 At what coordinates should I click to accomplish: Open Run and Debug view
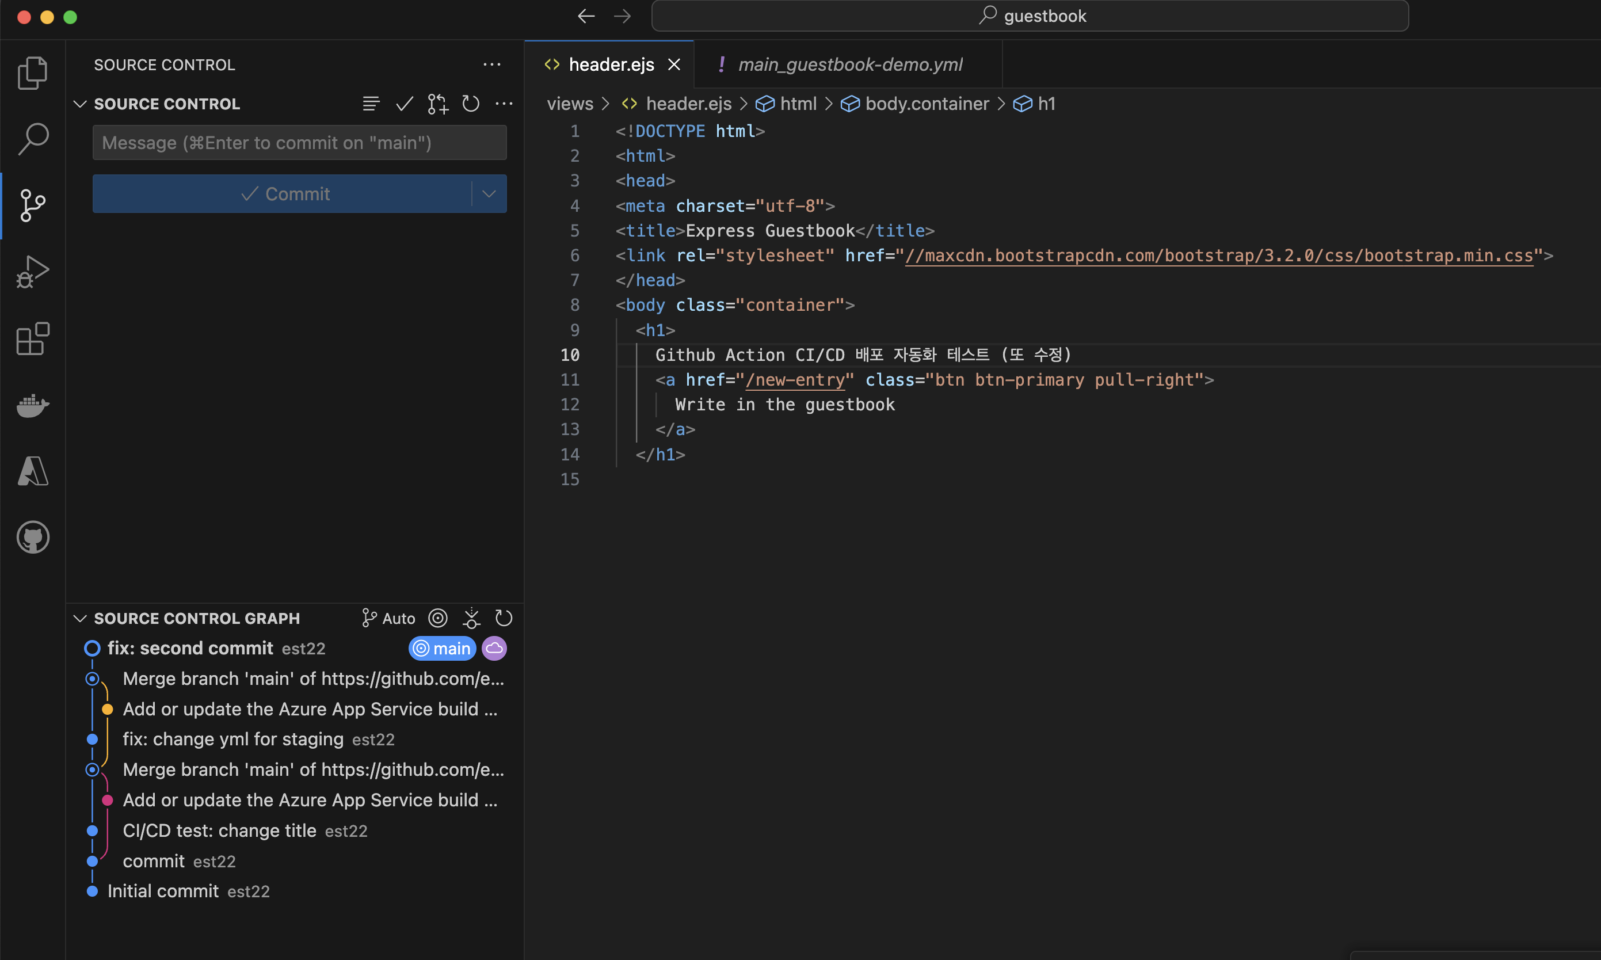(32, 272)
